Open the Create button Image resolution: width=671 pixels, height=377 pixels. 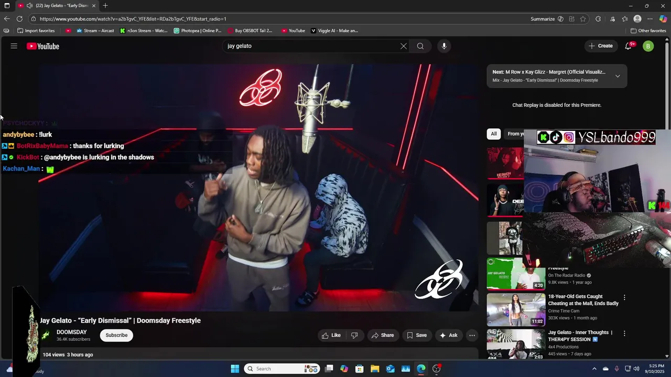click(600, 46)
